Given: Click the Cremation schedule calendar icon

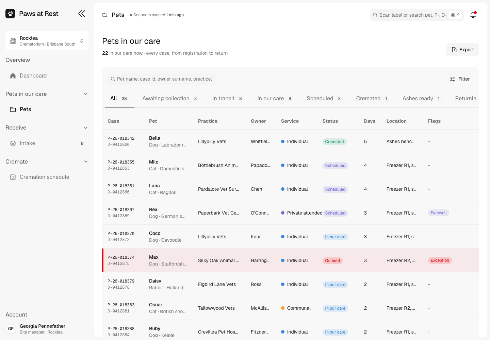Looking at the screenshot, I should [13, 177].
